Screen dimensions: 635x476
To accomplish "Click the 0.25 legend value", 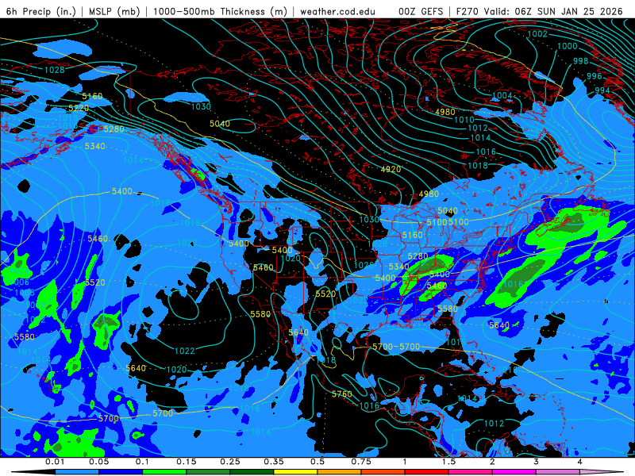I will (229, 462).
